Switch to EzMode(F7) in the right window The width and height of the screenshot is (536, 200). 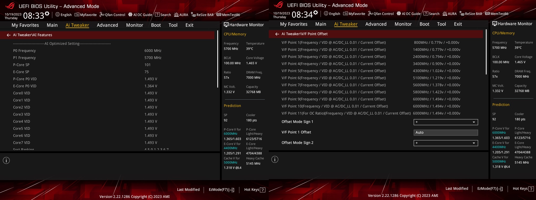[x=490, y=188]
